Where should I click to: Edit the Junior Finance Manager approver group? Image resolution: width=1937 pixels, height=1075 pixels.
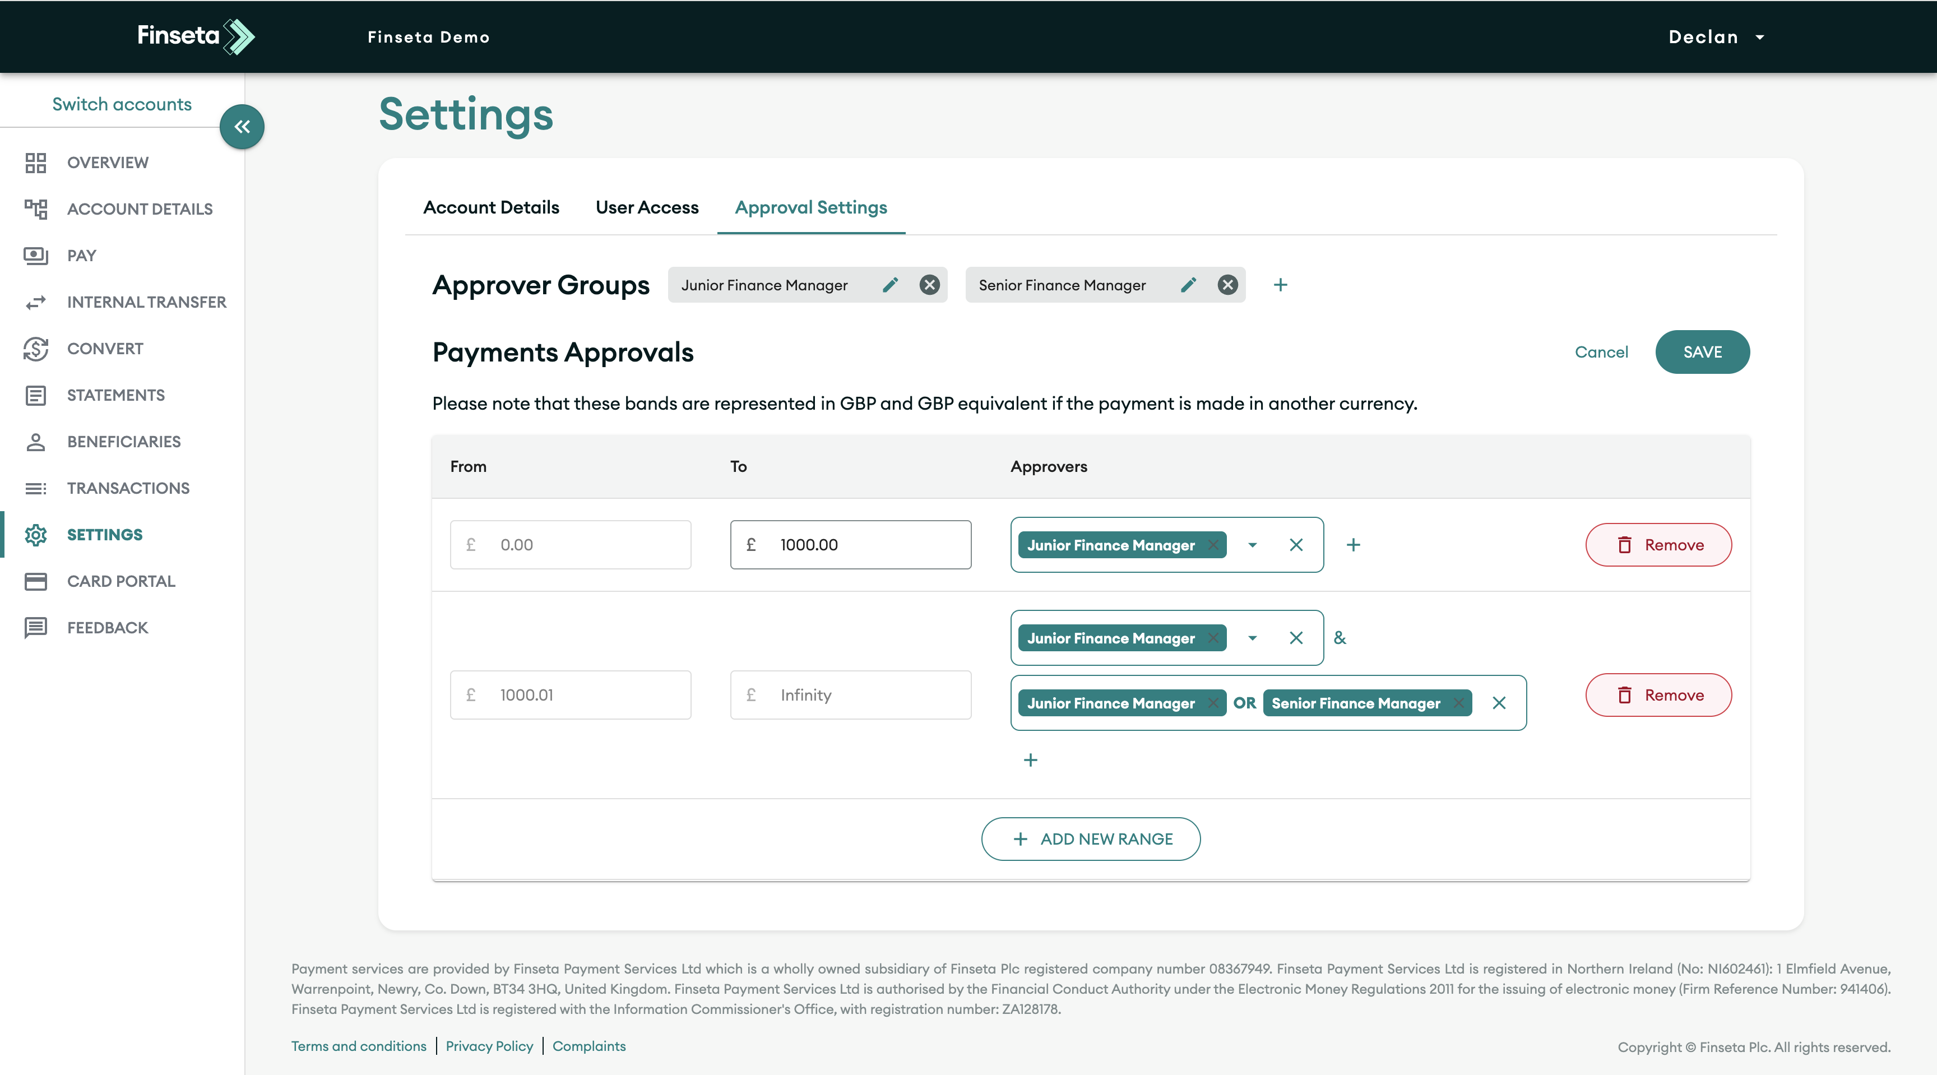pyautogui.click(x=890, y=285)
